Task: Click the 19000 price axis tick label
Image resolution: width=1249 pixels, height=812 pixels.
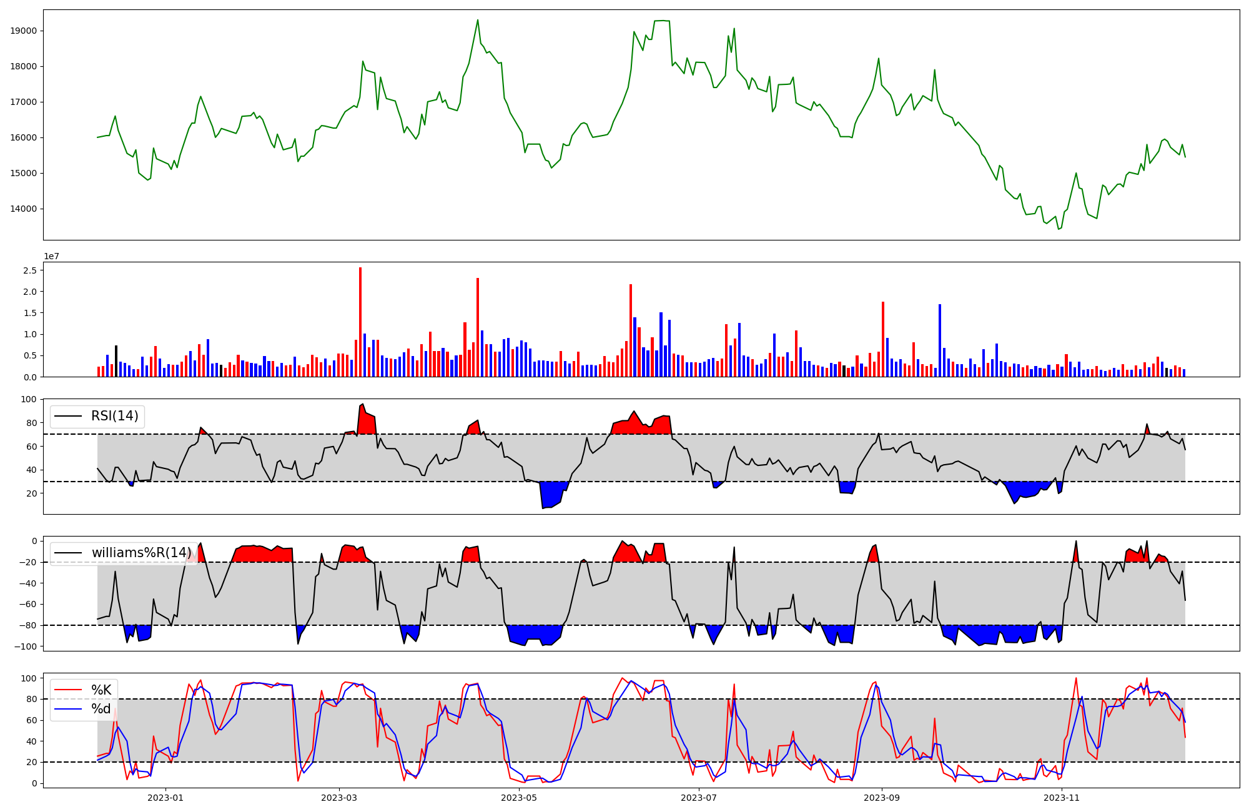Action: [24, 31]
